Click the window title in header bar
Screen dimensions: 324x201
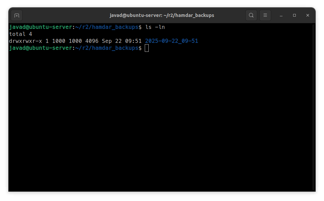click(162, 15)
